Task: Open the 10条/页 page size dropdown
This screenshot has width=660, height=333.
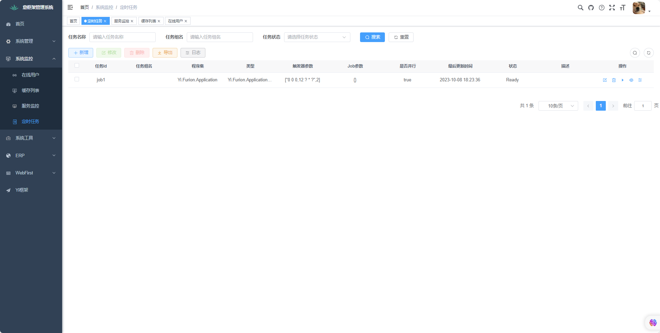Action: pos(558,106)
